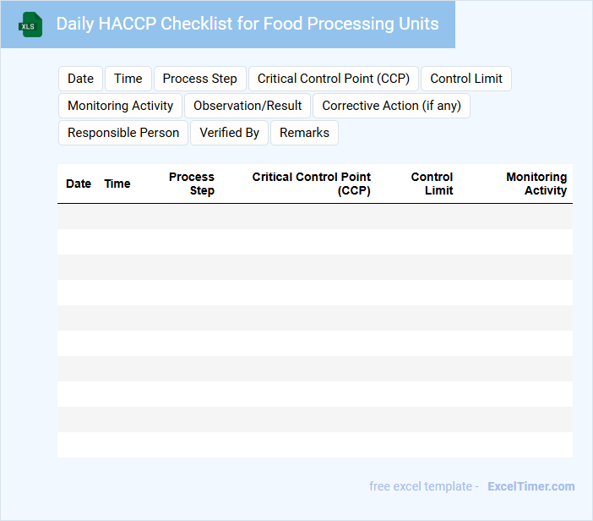Select the Process Step table column header
This screenshot has width=593, height=521.
pos(192,184)
